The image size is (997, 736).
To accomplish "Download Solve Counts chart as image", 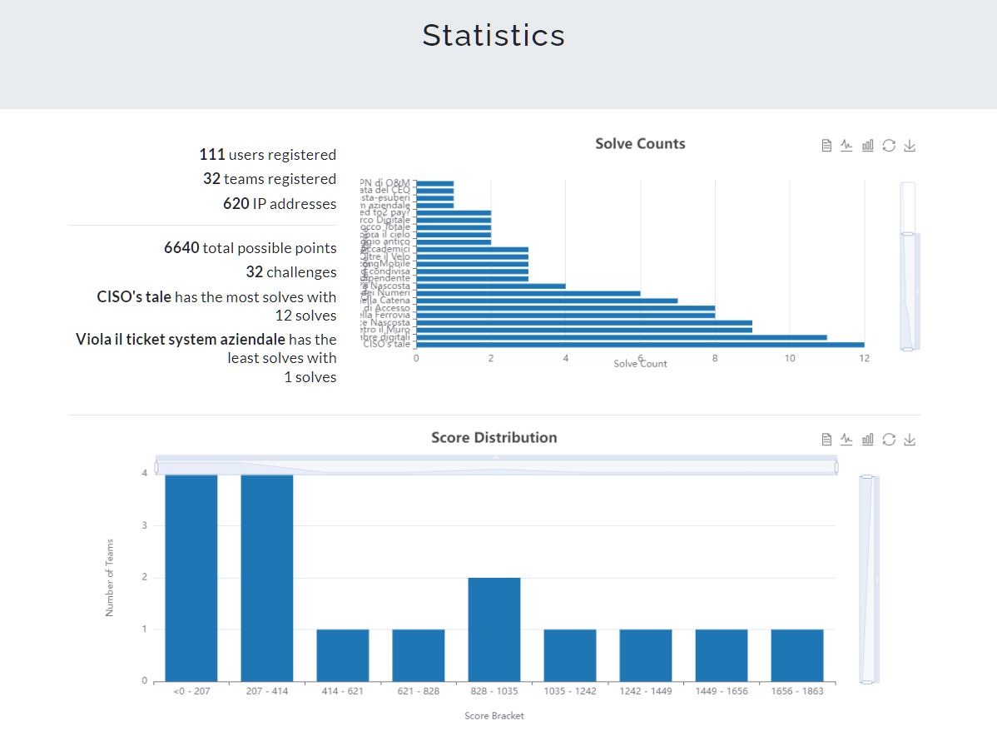I will tap(910, 146).
